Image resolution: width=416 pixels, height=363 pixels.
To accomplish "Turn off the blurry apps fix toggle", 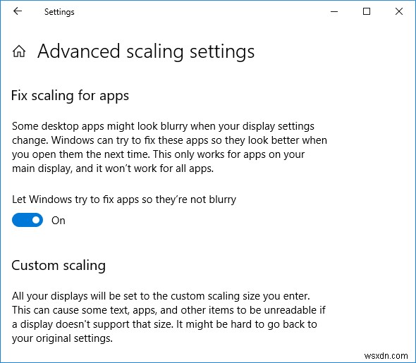I will click(x=27, y=220).
